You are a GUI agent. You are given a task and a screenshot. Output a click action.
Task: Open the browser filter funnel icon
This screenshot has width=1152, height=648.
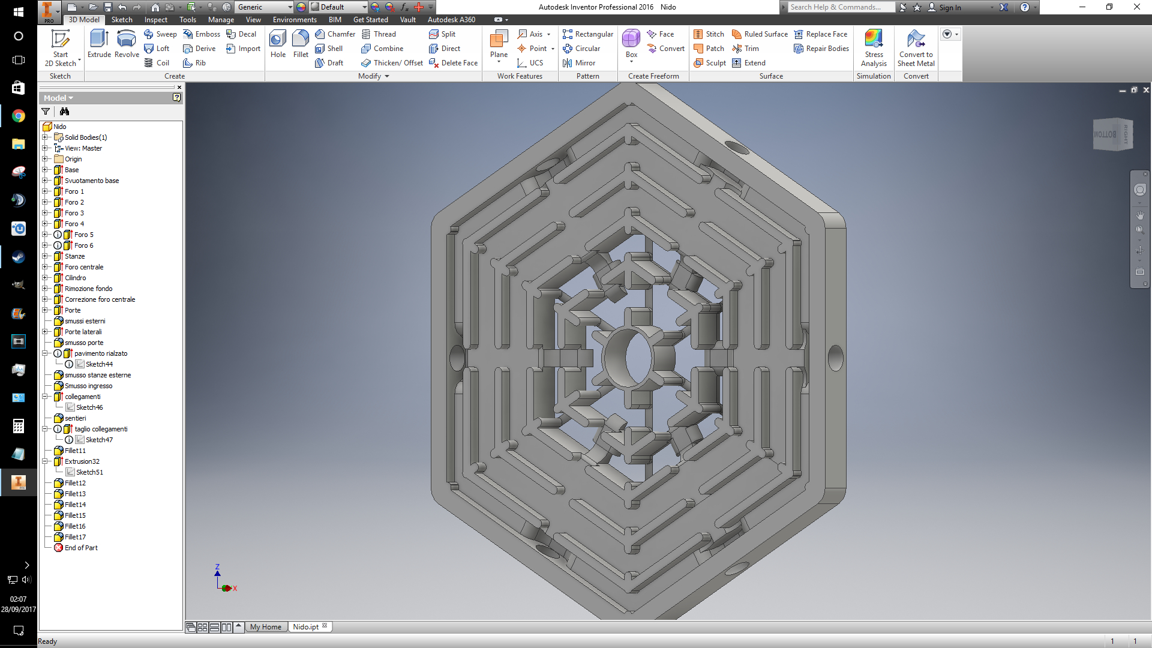point(46,112)
